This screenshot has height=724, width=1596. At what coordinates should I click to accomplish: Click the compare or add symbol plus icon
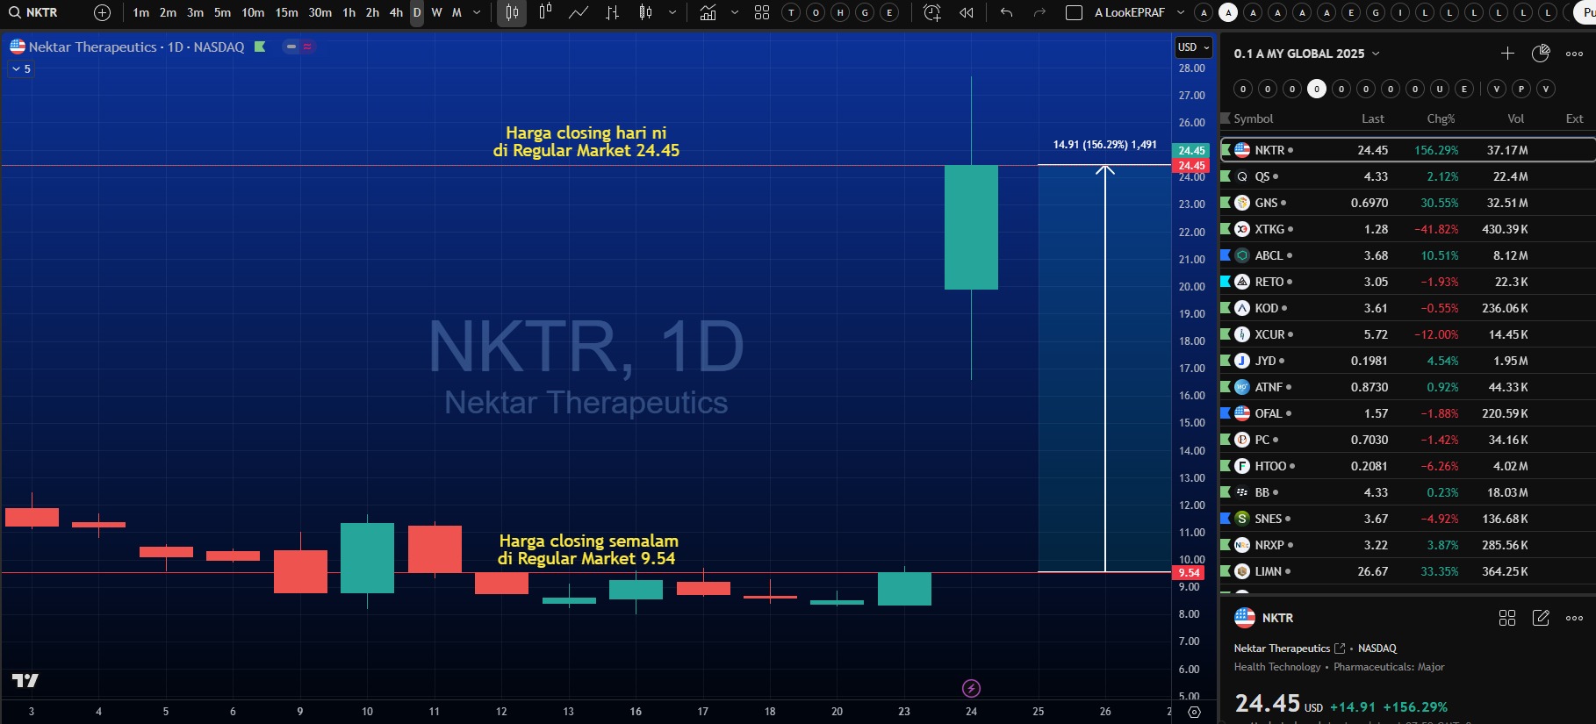102,12
